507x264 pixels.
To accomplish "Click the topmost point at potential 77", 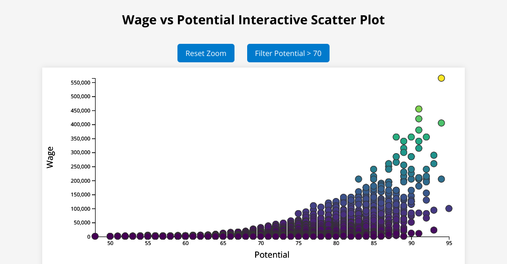I will 313,205.
